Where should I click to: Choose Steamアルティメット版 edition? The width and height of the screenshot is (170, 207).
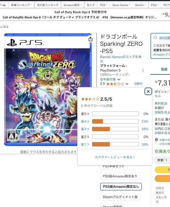coord(120,197)
